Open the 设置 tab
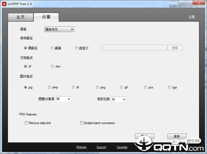 click(x=46, y=17)
